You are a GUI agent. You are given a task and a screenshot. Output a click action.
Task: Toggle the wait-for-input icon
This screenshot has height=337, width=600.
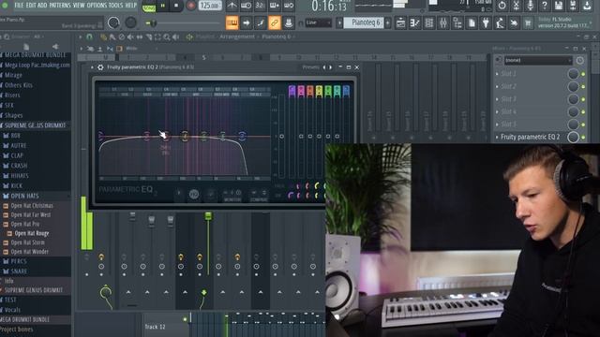tap(246, 6)
